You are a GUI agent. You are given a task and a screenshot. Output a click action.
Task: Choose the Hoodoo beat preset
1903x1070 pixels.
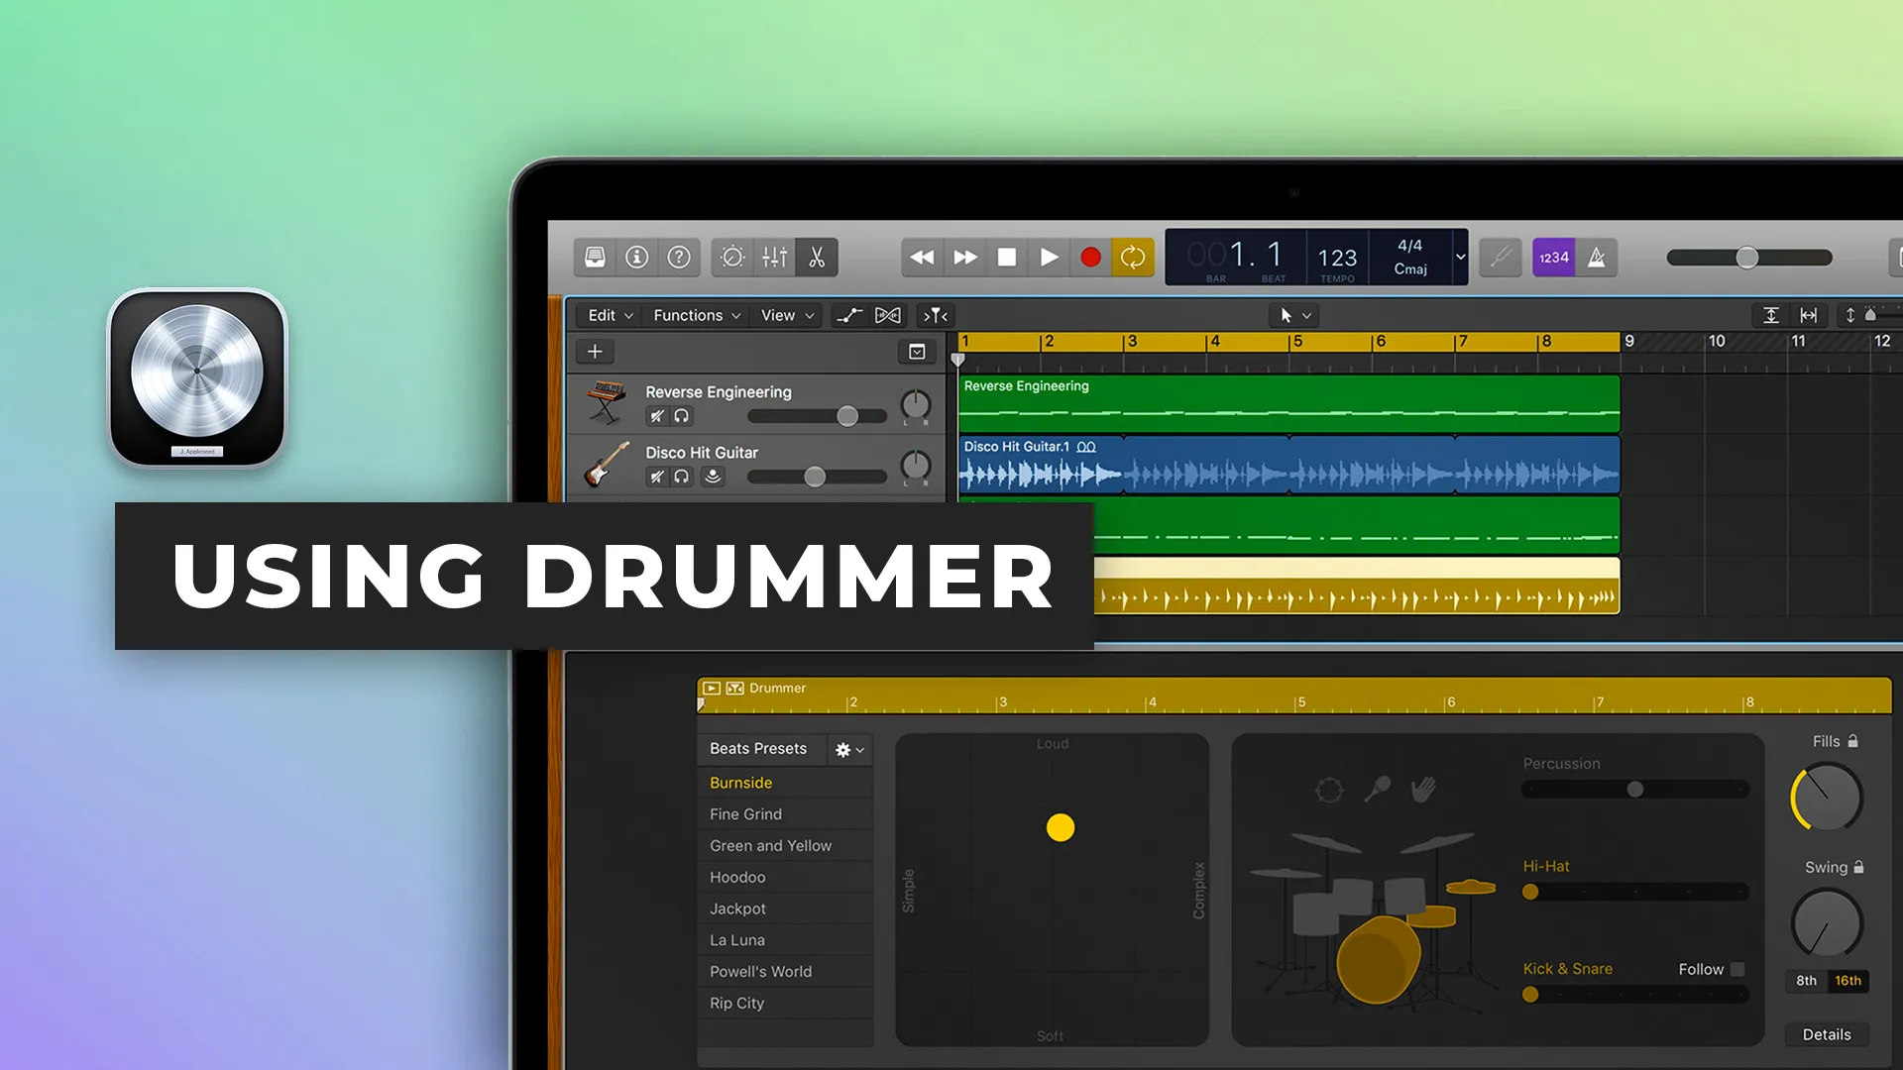(x=785, y=878)
